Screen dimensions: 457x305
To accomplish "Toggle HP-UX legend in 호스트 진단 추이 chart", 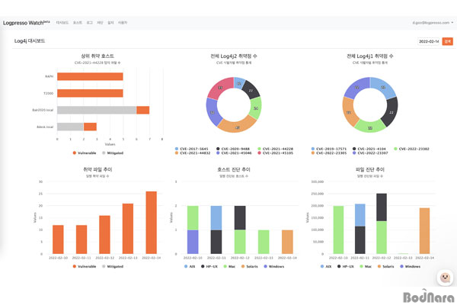I will 209,266.
